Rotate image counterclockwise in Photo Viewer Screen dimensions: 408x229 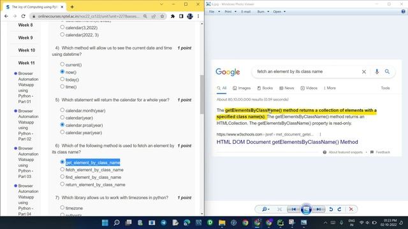331,209
